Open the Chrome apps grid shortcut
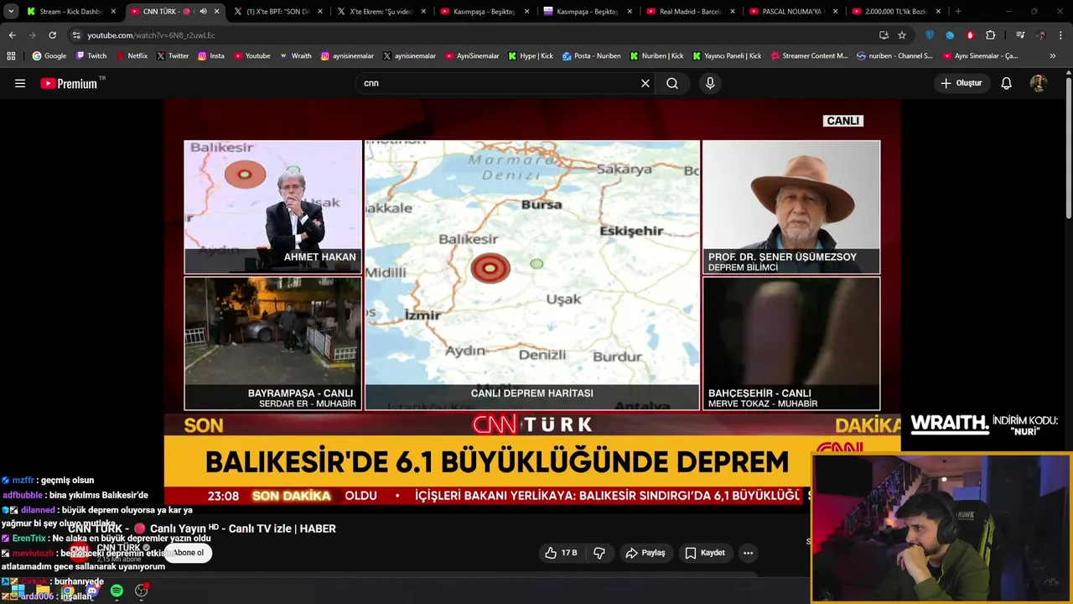Screen dimensions: 1073x604 click(x=11, y=56)
